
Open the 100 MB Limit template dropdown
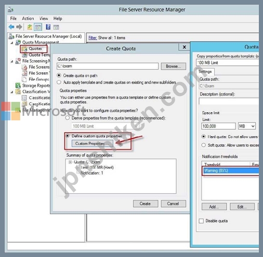pyautogui.click(x=106, y=126)
